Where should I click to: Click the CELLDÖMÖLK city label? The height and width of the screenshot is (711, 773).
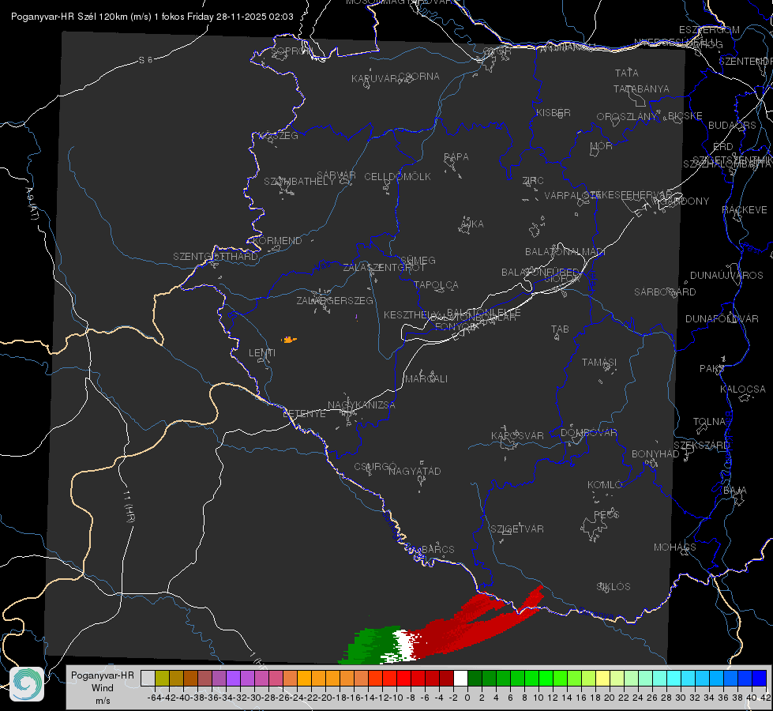[x=397, y=177]
